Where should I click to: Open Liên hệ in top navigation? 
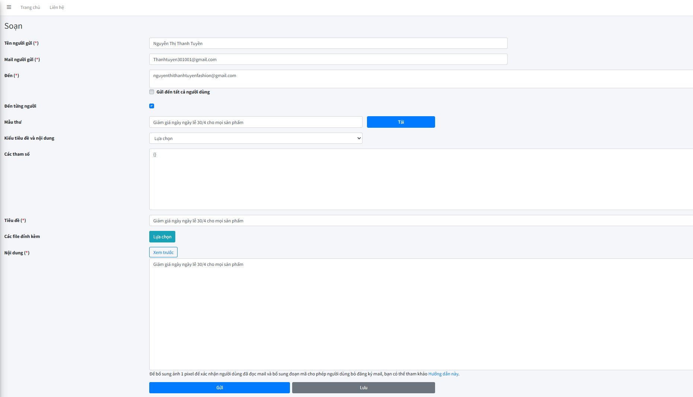pyautogui.click(x=57, y=7)
